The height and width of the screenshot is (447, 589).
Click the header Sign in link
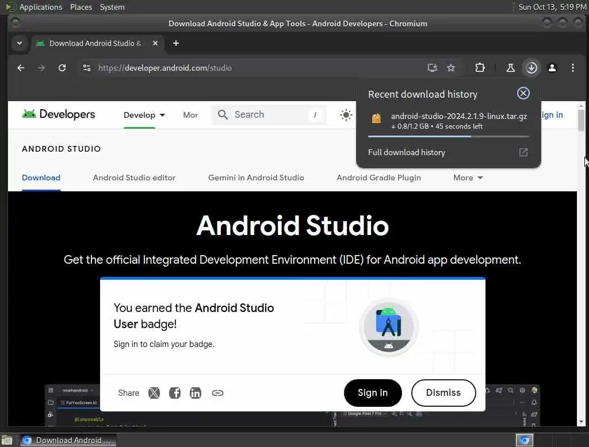(x=552, y=115)
